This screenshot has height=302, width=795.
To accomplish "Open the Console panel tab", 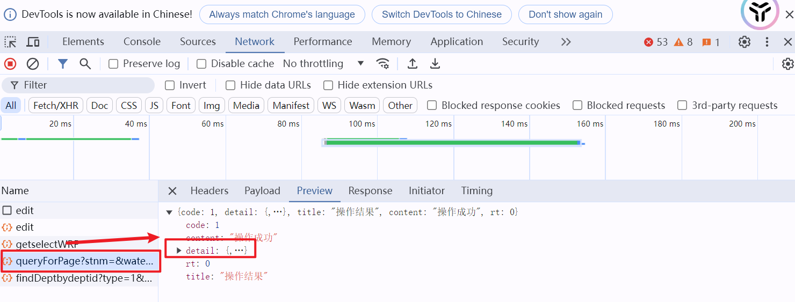I will (142, 42).
